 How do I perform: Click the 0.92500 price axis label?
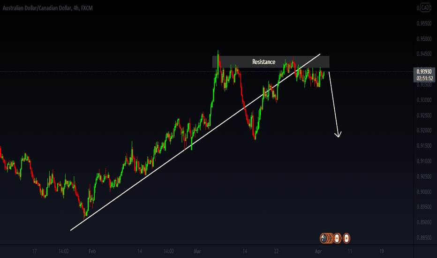coord(424,115)
